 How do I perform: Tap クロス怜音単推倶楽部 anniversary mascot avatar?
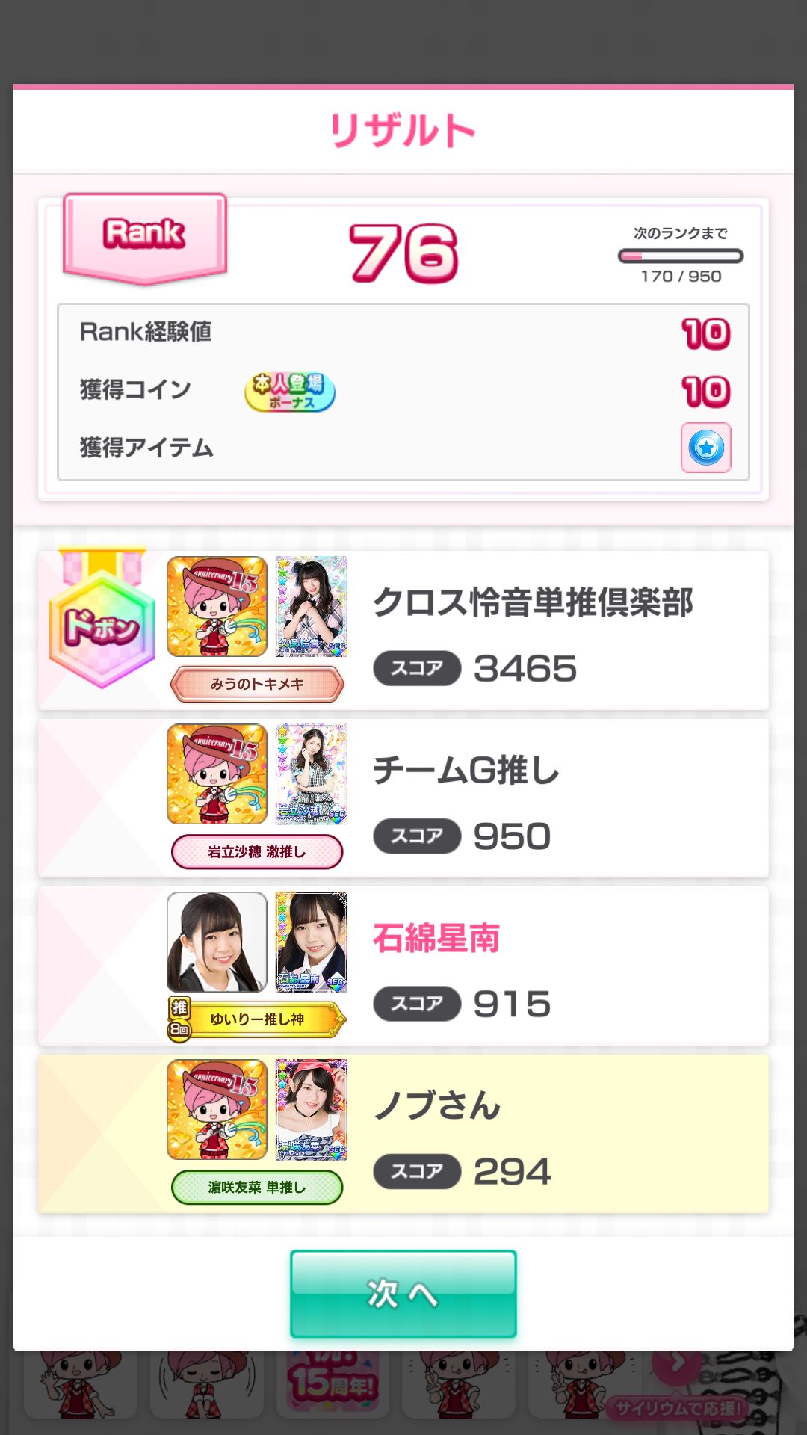(217, 607)
